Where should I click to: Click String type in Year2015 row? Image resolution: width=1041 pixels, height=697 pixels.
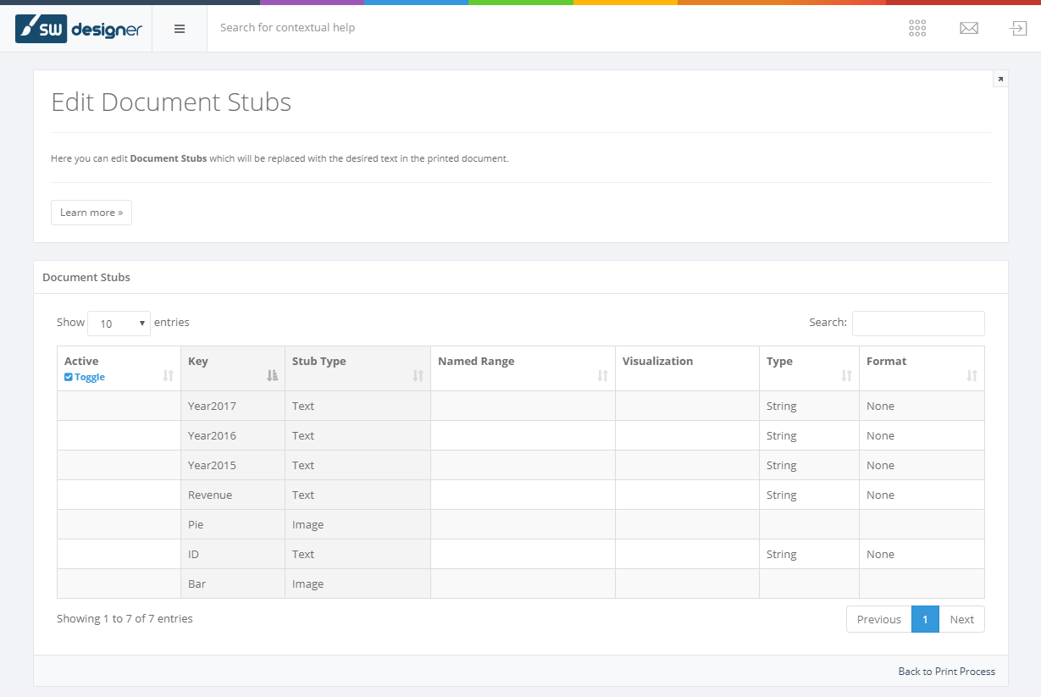(781, 465)
